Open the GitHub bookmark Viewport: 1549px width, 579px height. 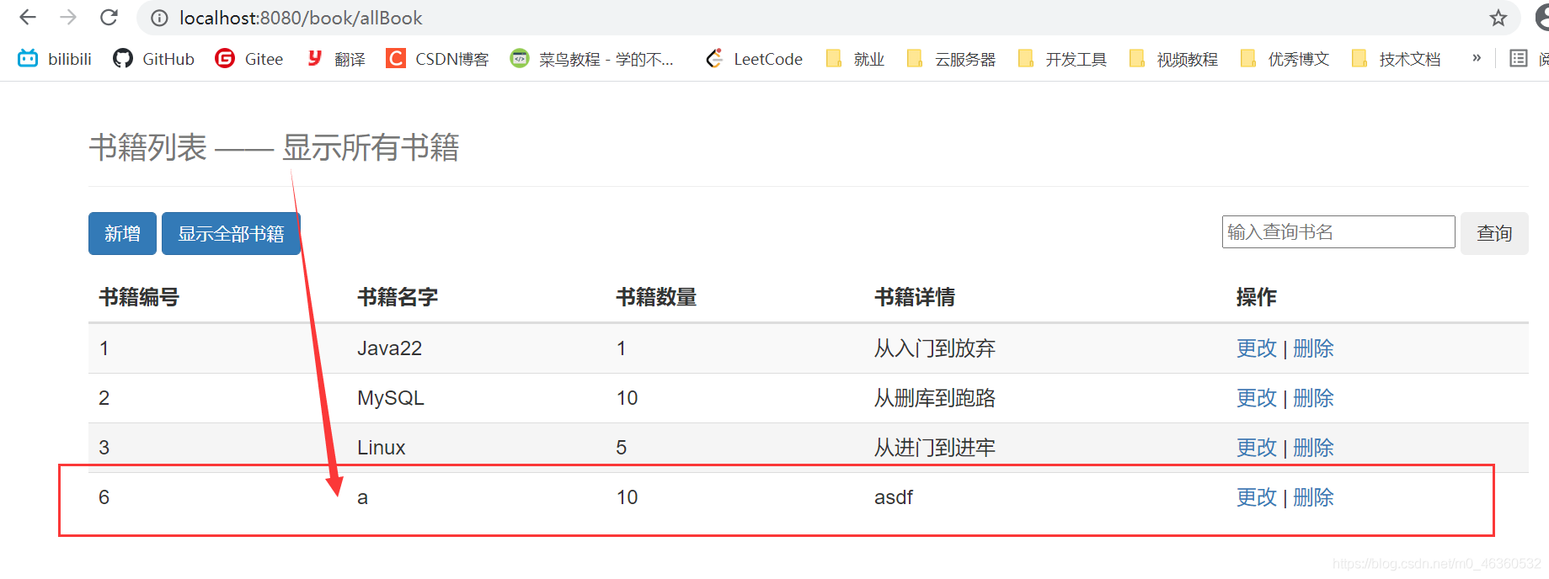click(154, 59)
